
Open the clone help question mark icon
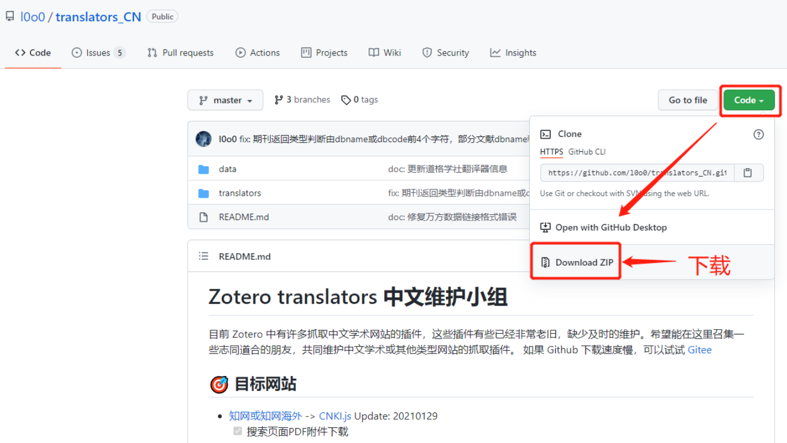pos(759,134)
